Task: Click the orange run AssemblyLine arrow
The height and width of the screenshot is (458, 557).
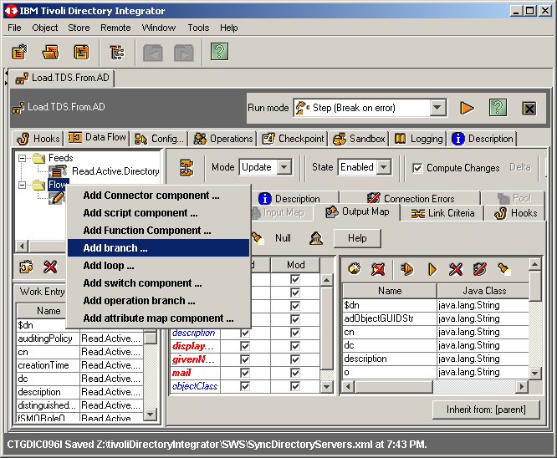Action: 467,108
